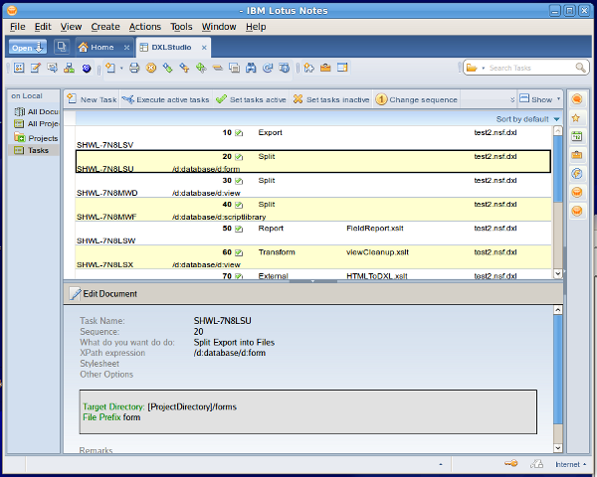Select All Documents in left navigator

(x=36, y=112)
